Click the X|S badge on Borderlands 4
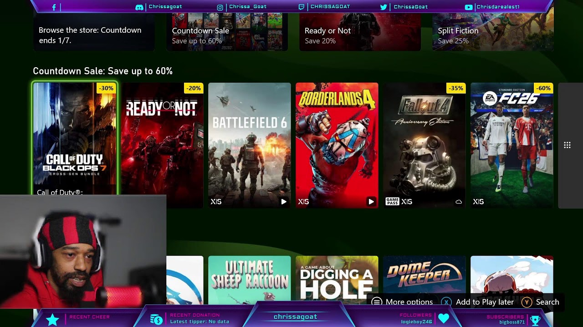Viewport: 583px width, 327px height. pyautogui.click(x=303, y=202)
